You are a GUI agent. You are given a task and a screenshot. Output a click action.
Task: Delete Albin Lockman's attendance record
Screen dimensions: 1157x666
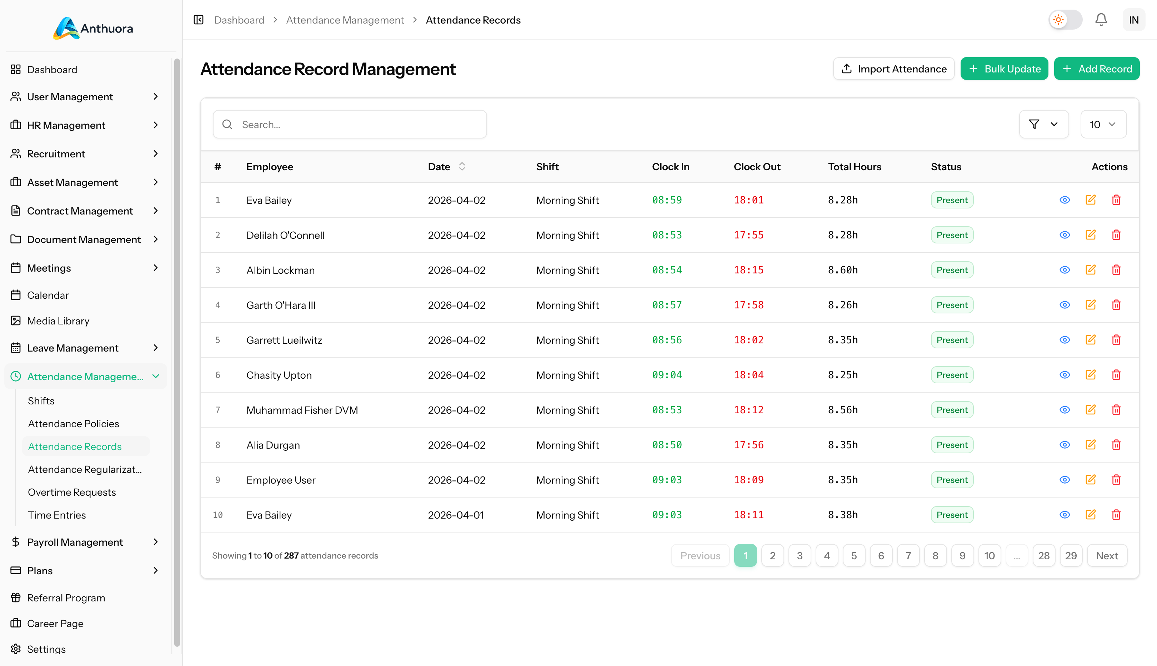coord(1116,269)
